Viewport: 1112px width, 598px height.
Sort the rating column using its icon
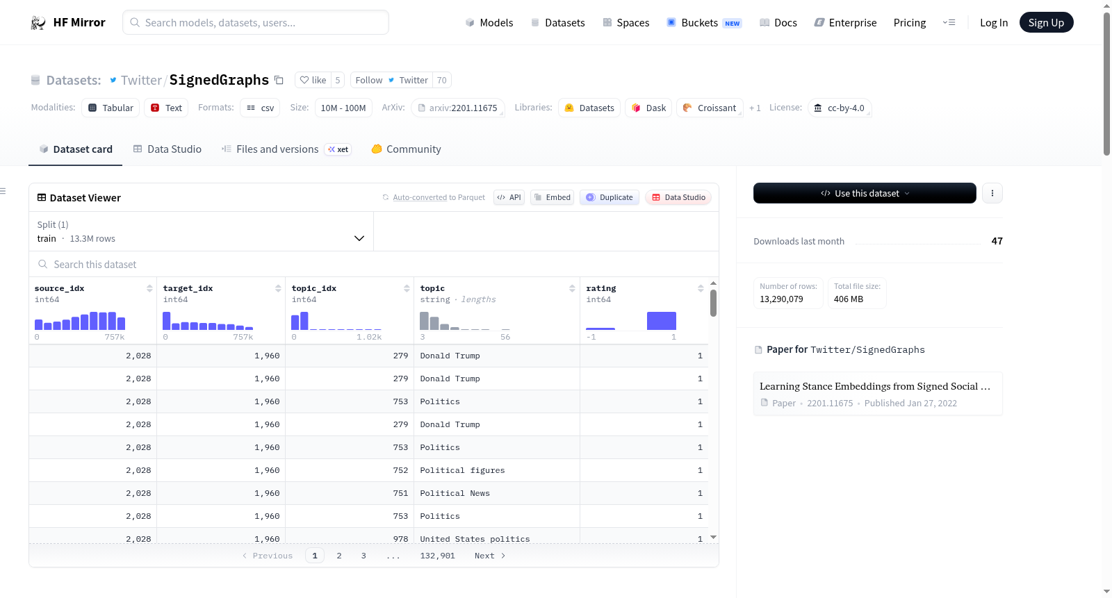coord(701,288)
